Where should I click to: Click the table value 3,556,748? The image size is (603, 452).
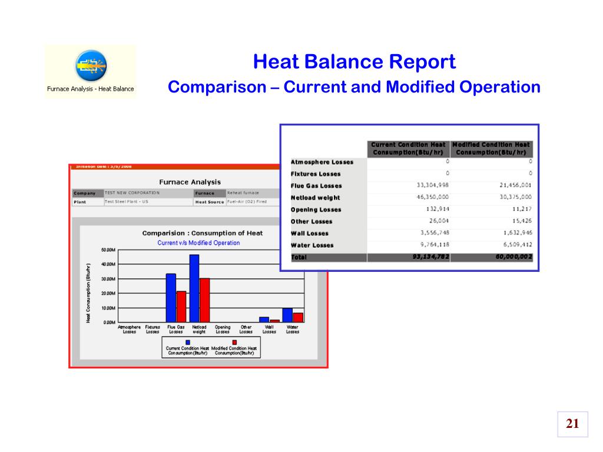coord(435,233)
